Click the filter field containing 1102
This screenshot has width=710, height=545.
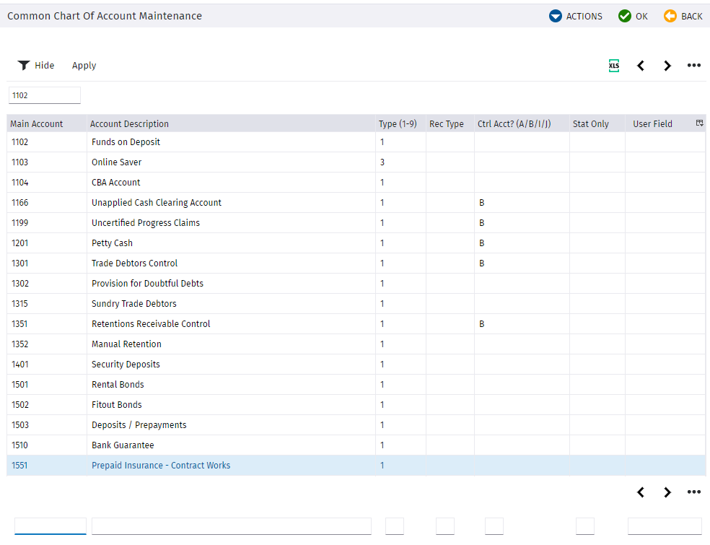[x=45, y=95]
